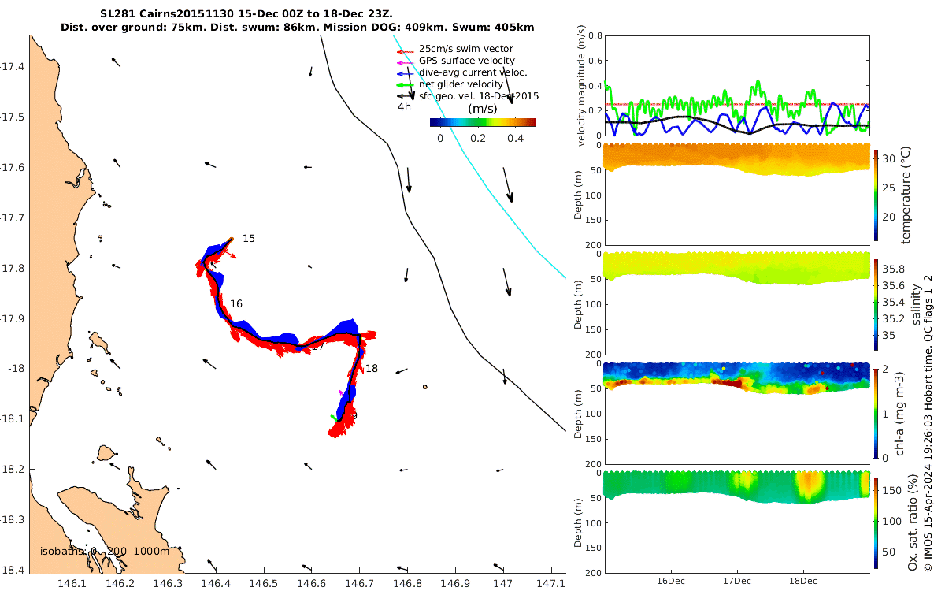Click the temperature colorbar
This screenshot has width=945, height=591.
[x=876, y=194]
